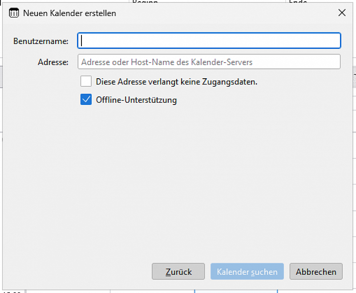This screenshot has width=356, height=293.
Task: Click the 'Diese Adresse verlangt keine Zugangsdaten.' label text
Action: (x=177, y=82)
